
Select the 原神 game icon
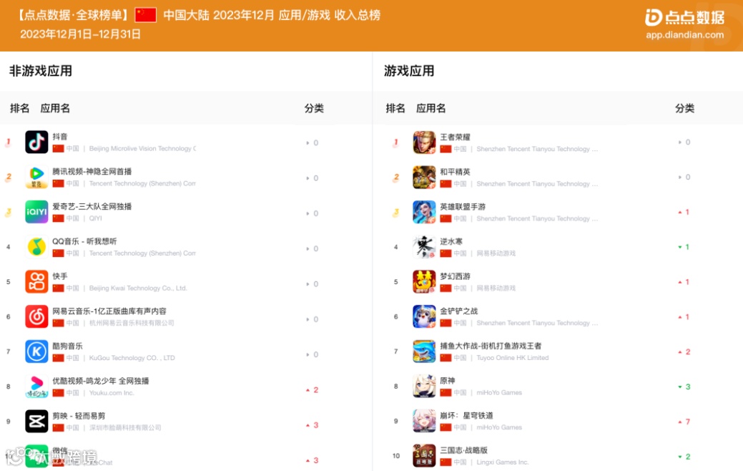(x=424, y=386)
